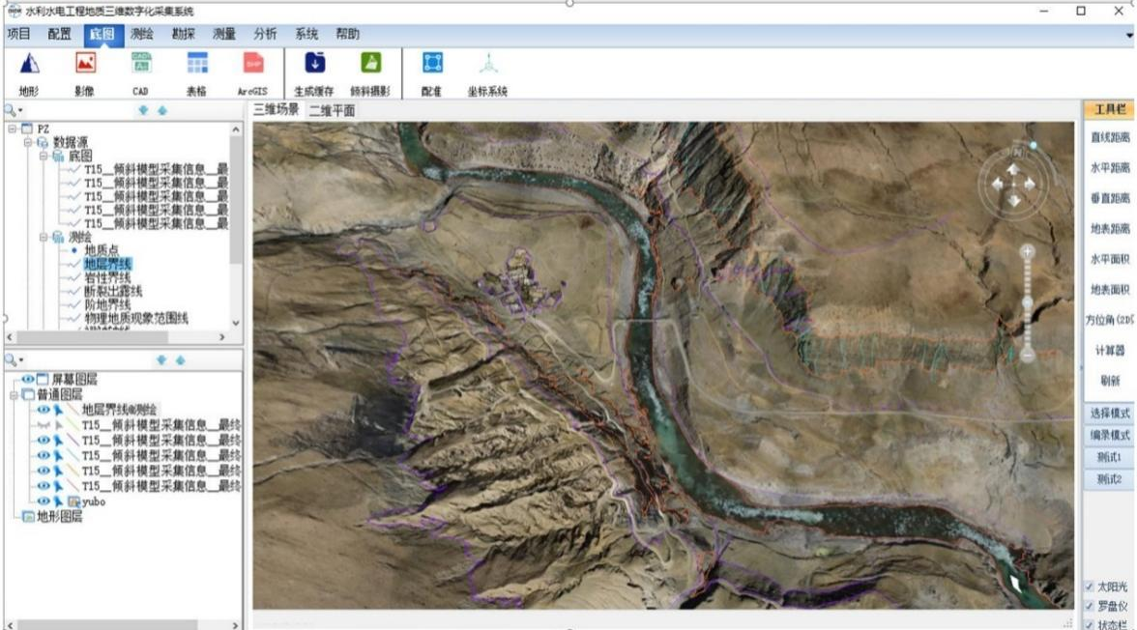
Task: Uncheck the 罗盘仪 compass checkbox
Action: pos(1090,606)
